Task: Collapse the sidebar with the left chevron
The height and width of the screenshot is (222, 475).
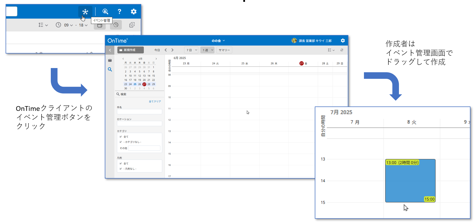Action: click(x=110, y=50)
